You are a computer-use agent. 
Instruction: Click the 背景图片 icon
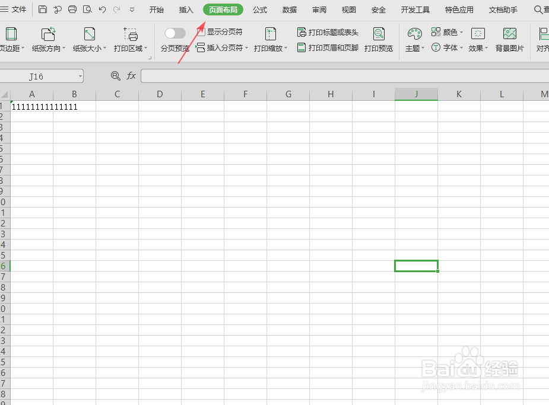point(509,34)
